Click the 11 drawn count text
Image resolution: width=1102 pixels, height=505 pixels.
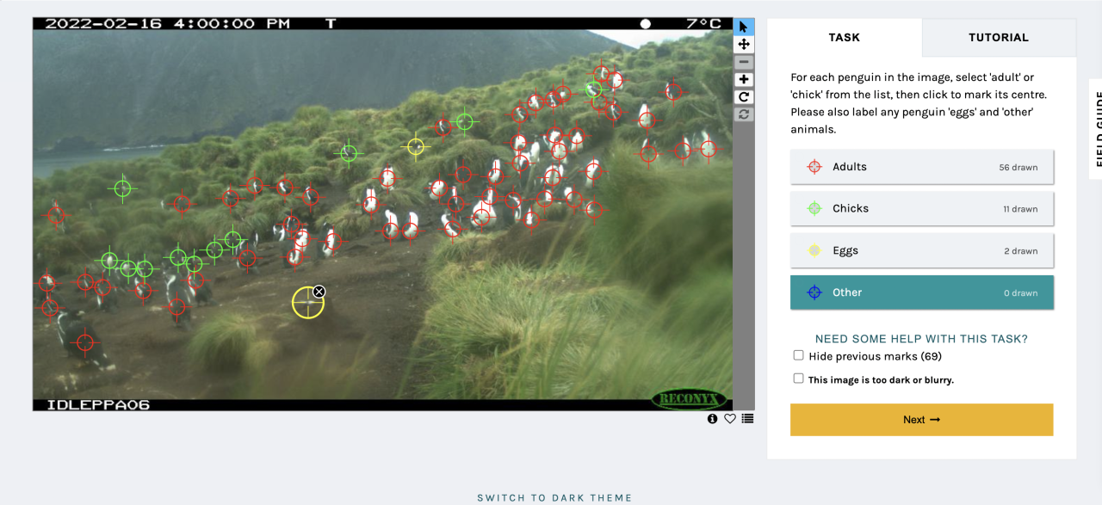pyautogui.click(x=1019, y=209)
